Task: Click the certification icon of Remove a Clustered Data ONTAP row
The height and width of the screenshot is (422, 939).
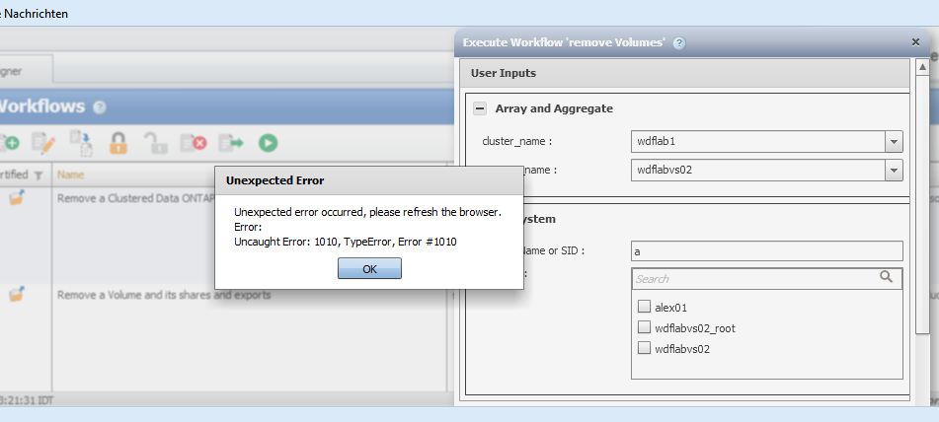Action: (17, 197)
